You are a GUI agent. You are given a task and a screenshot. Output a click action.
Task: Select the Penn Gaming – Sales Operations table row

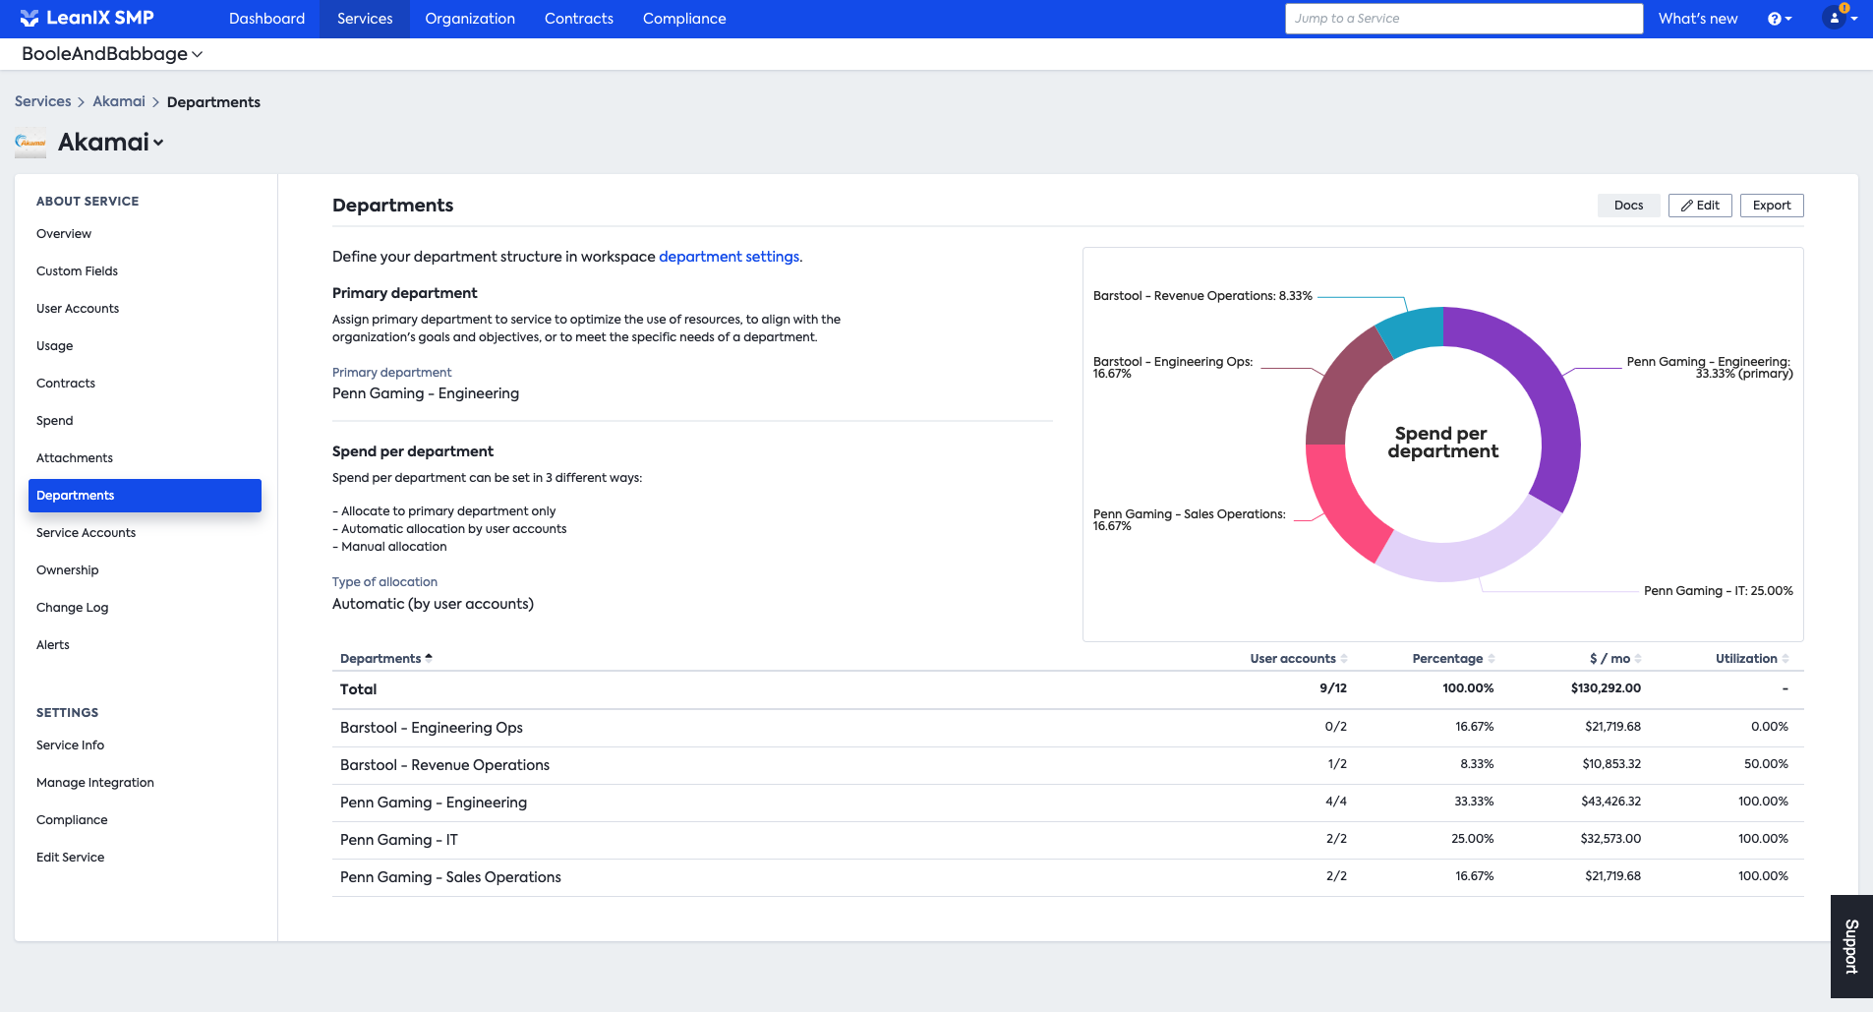[1068, 877]
